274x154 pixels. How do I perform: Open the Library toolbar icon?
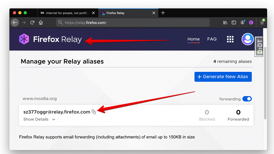225,22
